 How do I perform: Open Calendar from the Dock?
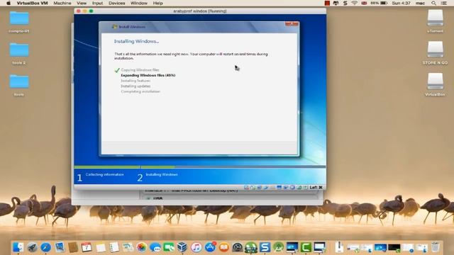[87, 247]
